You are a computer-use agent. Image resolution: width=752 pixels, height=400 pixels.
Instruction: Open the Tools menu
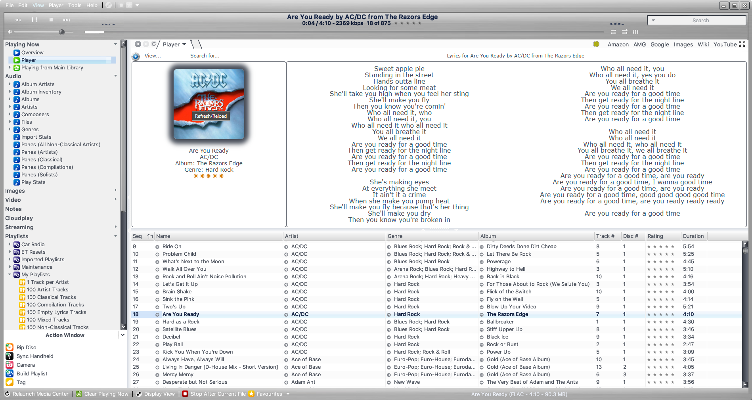[75, 5]
